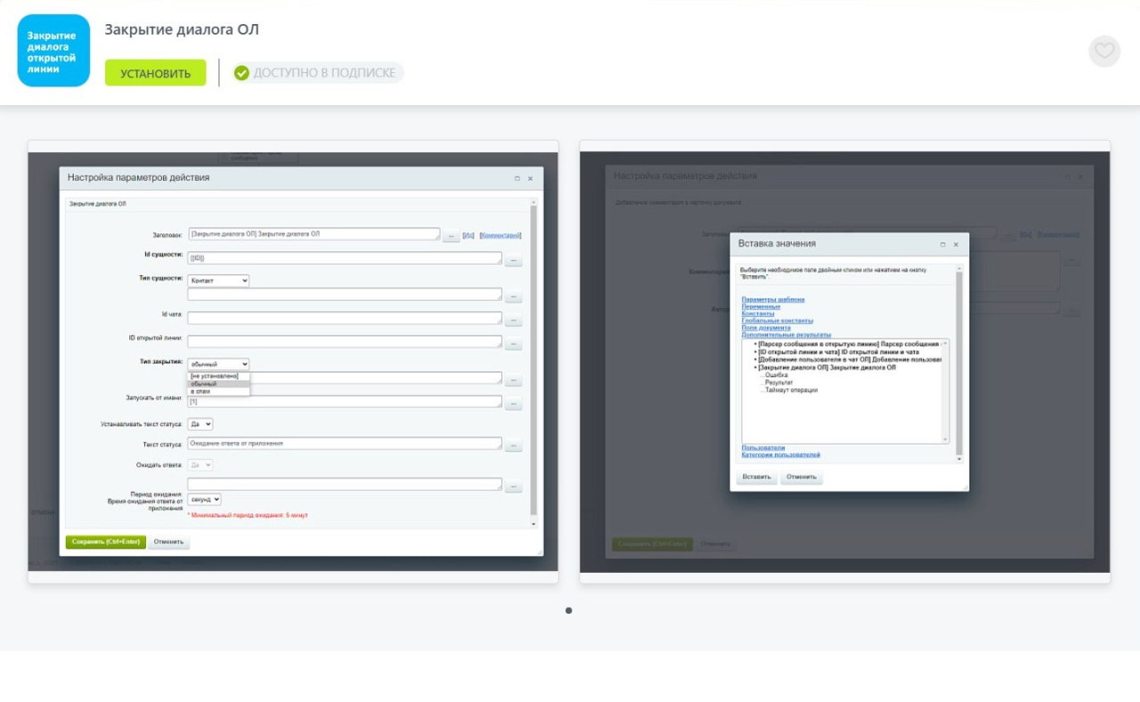Click the '...' button next to Заголовок field
Image resolution: width=1140 pixels, height=702 pixels.
tap(451, 235)
